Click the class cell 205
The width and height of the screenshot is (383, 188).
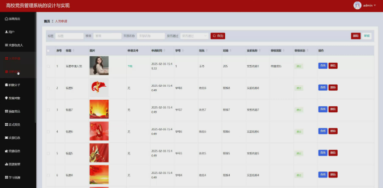pos(225,66)
